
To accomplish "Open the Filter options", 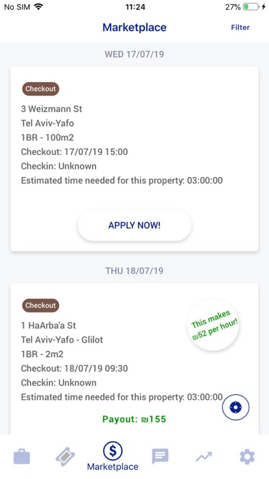I will click(240, 28).
